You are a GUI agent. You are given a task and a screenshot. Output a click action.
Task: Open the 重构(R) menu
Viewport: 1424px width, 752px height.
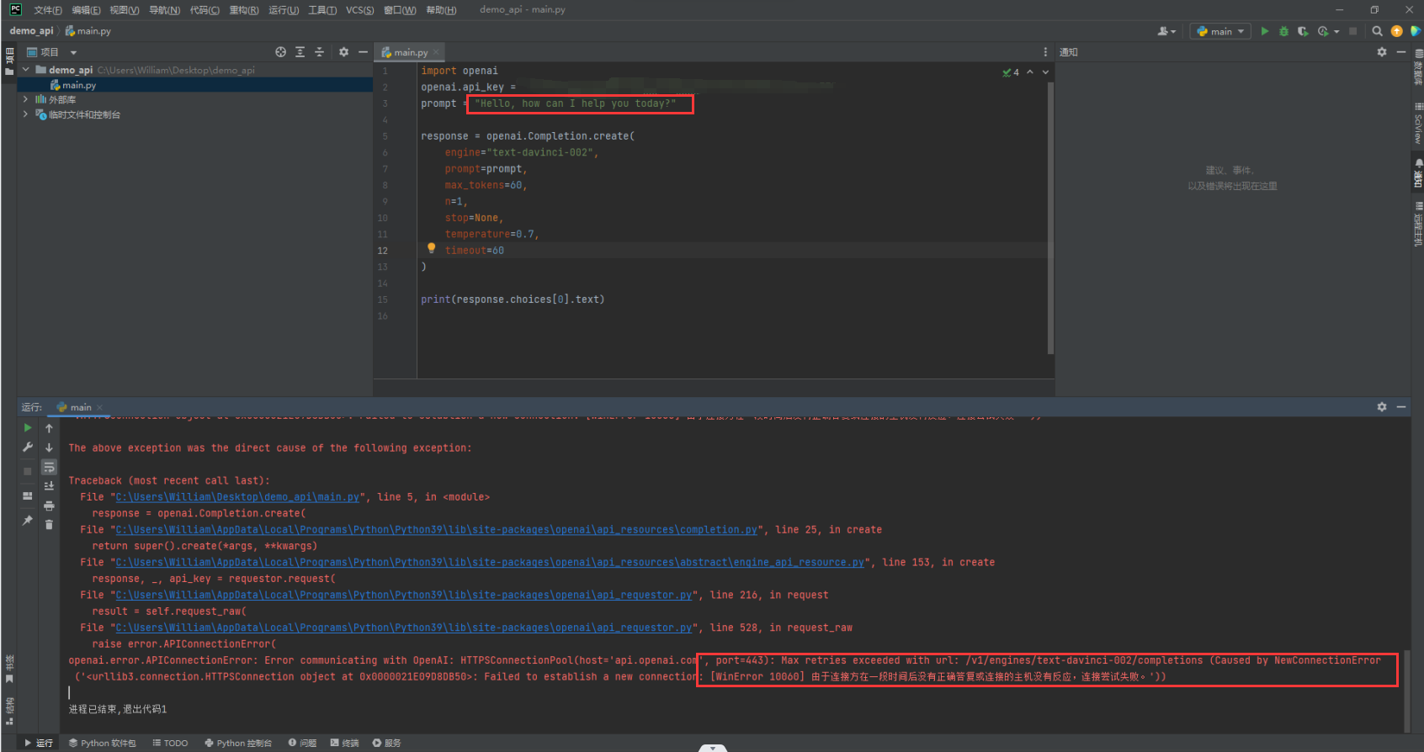tap(244, 10)
